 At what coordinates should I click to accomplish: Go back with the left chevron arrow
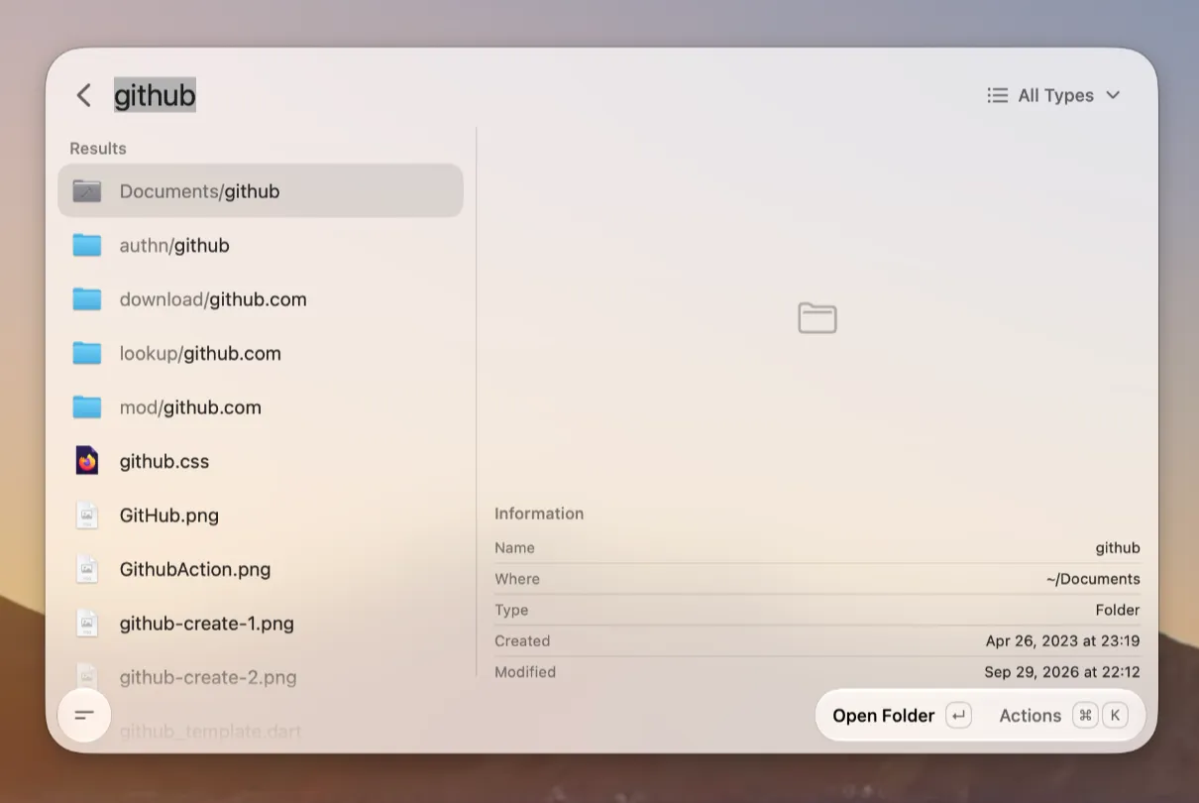point(84,95)
